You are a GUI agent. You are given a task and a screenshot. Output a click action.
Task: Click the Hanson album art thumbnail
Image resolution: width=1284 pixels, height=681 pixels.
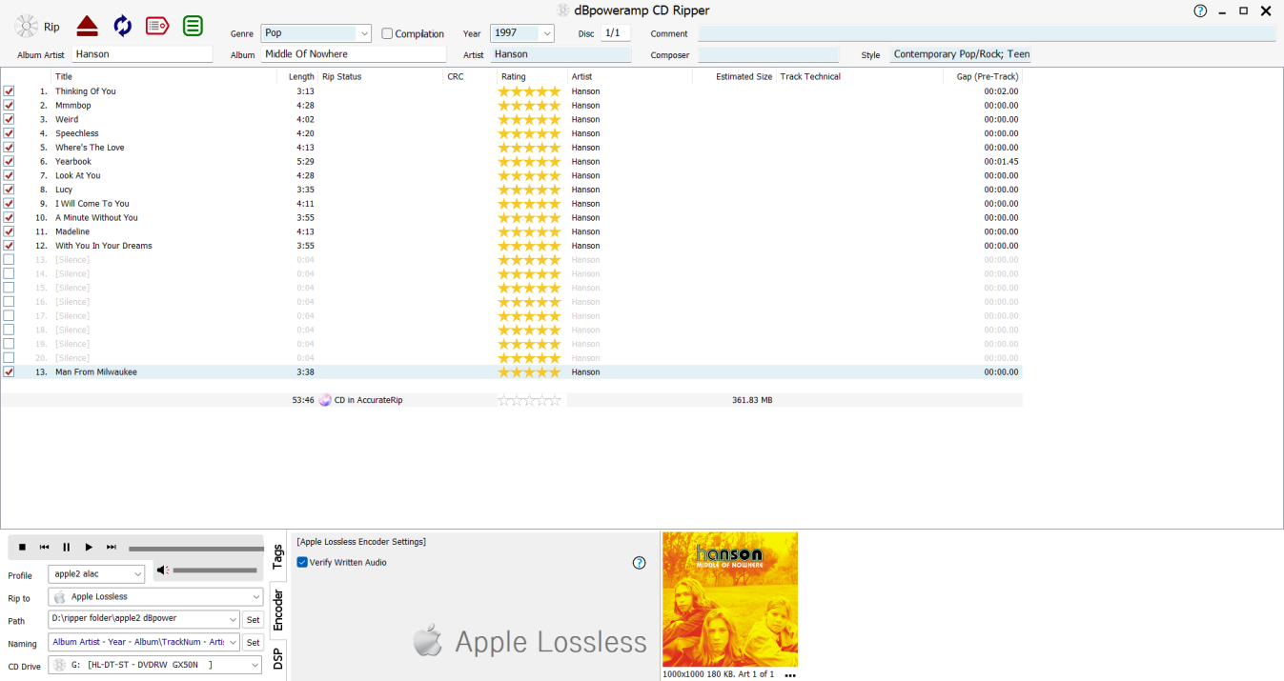point(730,599)
